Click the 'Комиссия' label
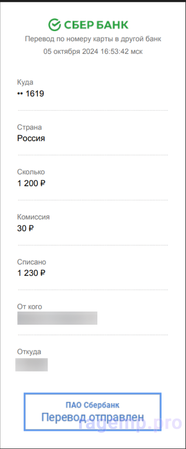 click(34, 217)
